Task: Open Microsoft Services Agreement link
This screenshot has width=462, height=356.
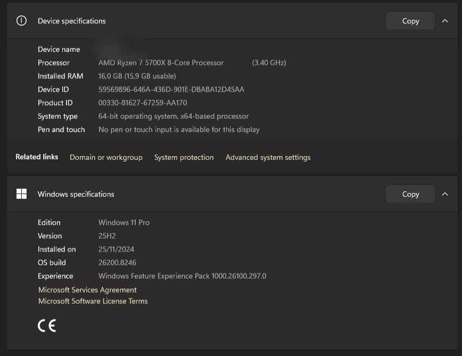Action: pyautogui.click(x=87, y=290)
